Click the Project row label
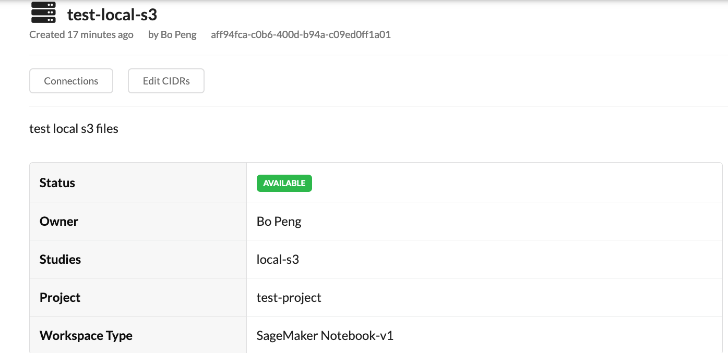728x353 pixels. (x=59, y=297)
